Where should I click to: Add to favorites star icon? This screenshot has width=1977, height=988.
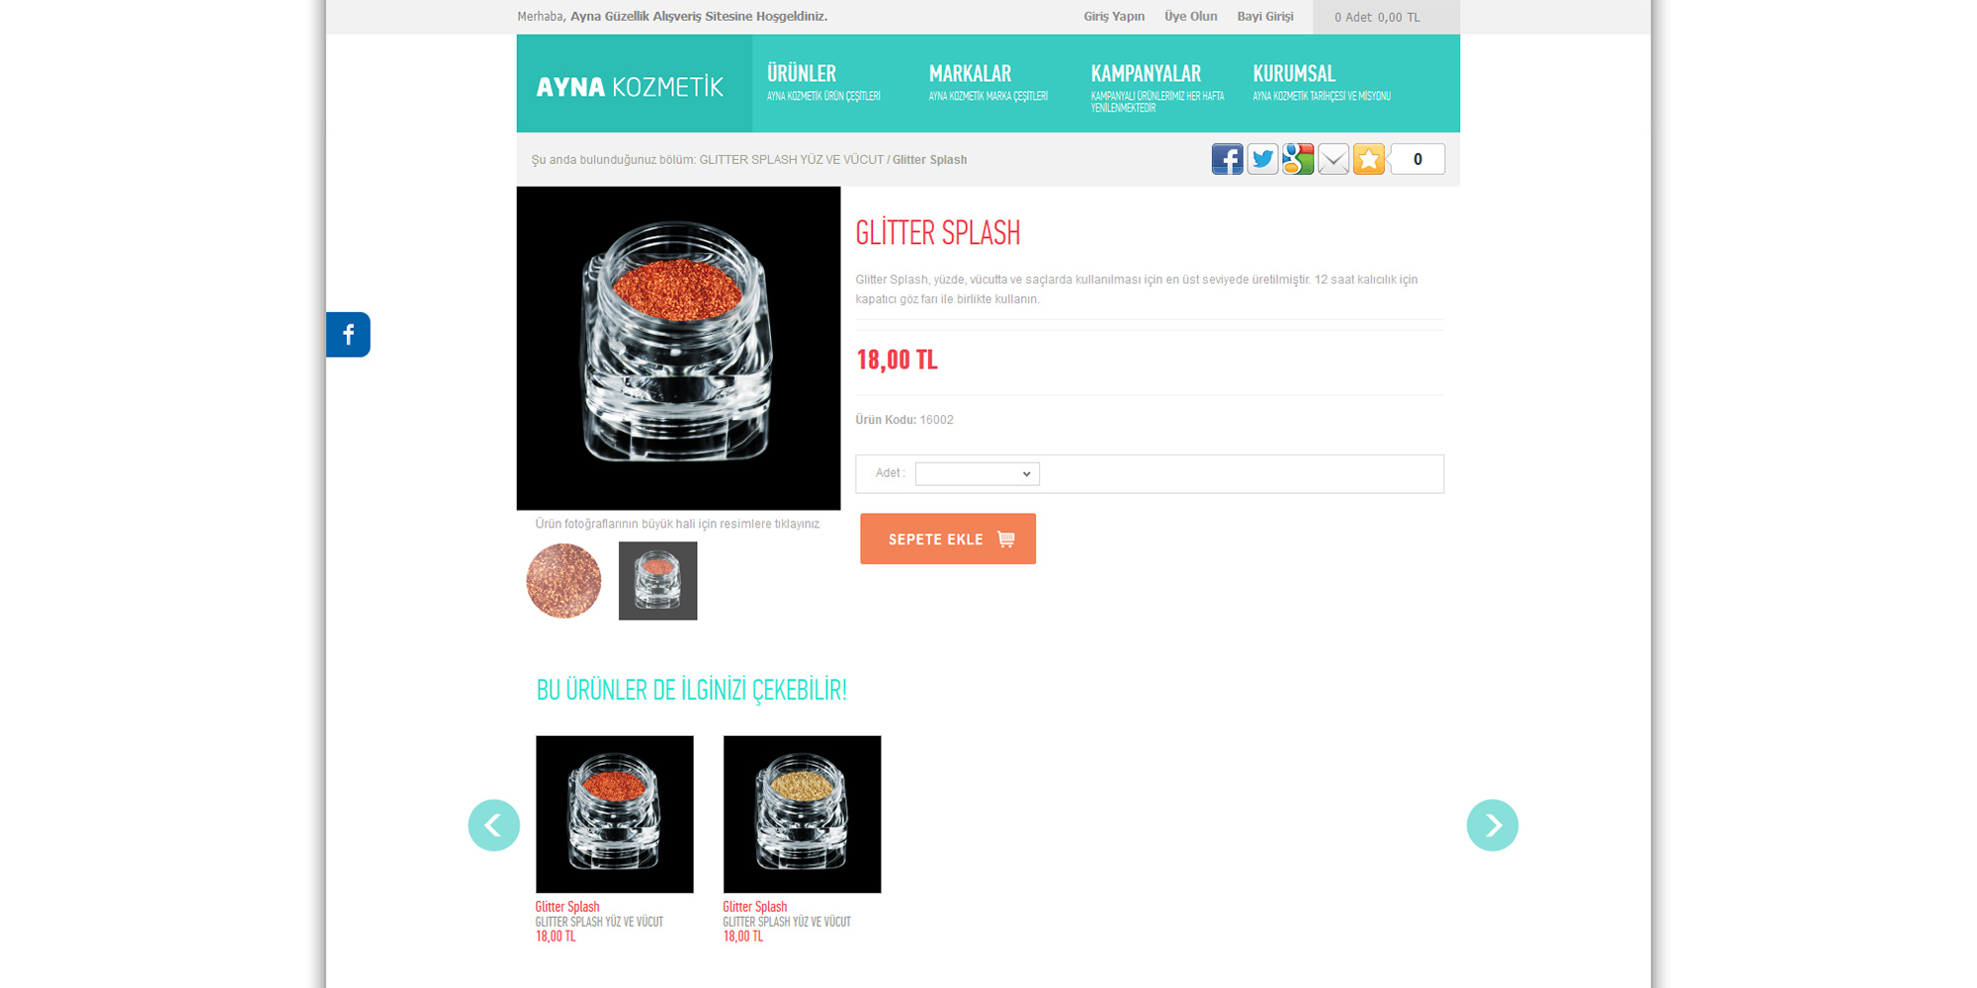point(1369,159)
